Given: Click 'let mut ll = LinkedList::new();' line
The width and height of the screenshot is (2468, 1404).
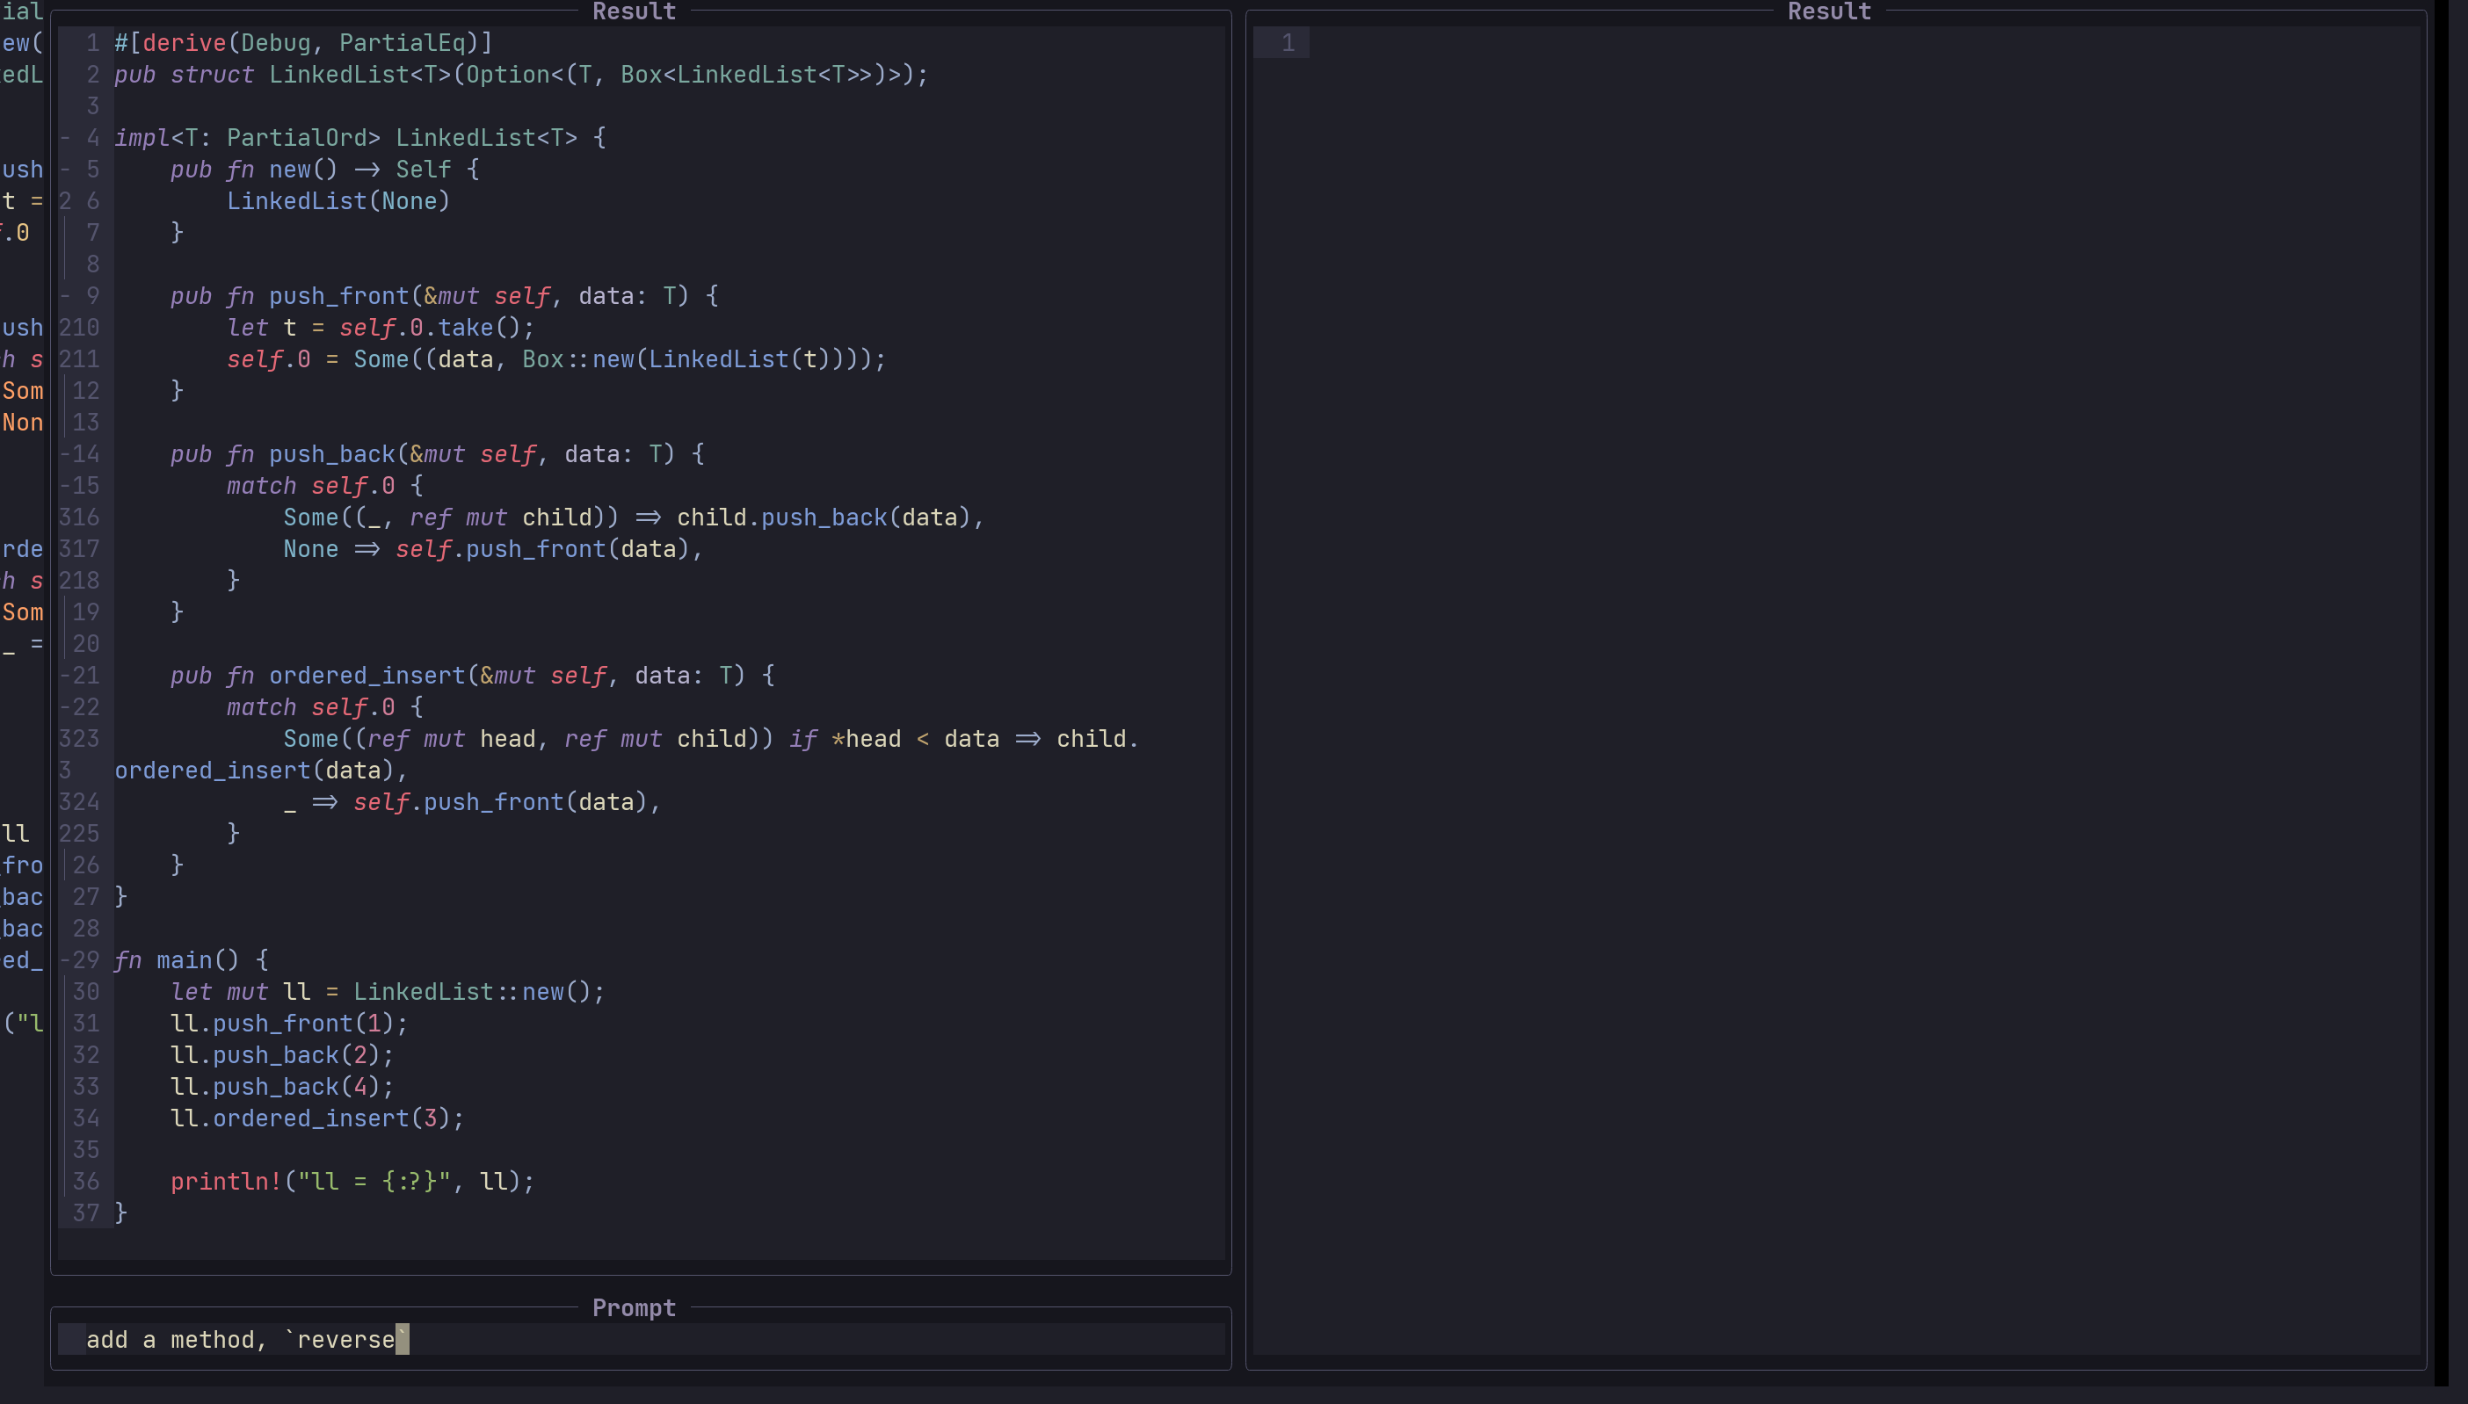Looking at the screenshot, I should tap(388, 992).
